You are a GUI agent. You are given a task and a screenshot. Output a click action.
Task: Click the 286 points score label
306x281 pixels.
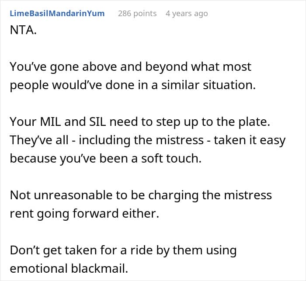[137, 14]
